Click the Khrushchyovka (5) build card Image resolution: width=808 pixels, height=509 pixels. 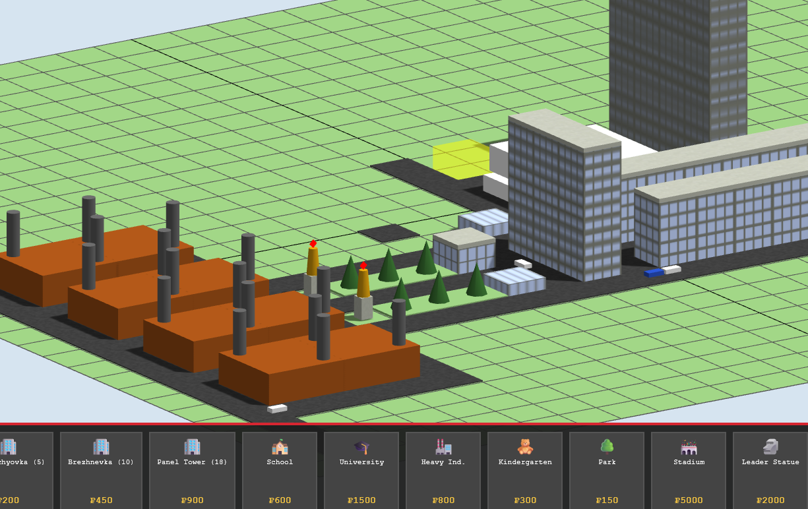(23, 469)
